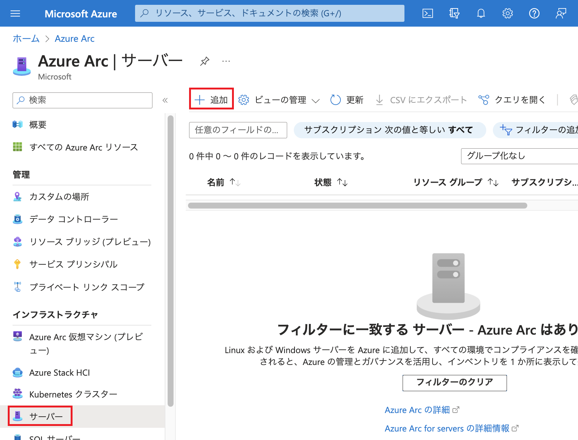Open the directory and subscription filter icon
Screen dimensions: 578x440
click(454, 14)
